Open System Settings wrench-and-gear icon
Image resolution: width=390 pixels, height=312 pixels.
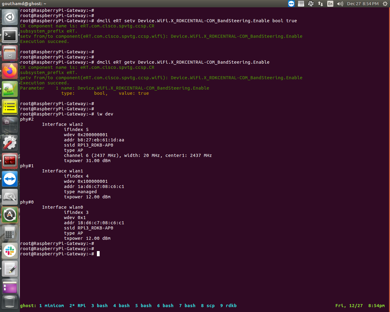click(x=10, y=143)
